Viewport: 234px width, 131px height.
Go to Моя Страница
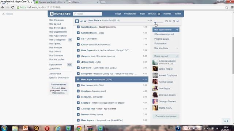tap(56, 20)
